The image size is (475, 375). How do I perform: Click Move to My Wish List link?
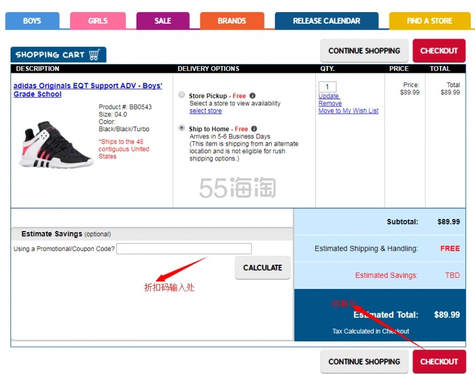349,111
